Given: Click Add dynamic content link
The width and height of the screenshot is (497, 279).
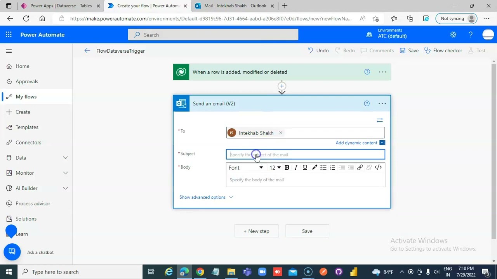Looking at the screenshot, I should [x=356, y=143].
